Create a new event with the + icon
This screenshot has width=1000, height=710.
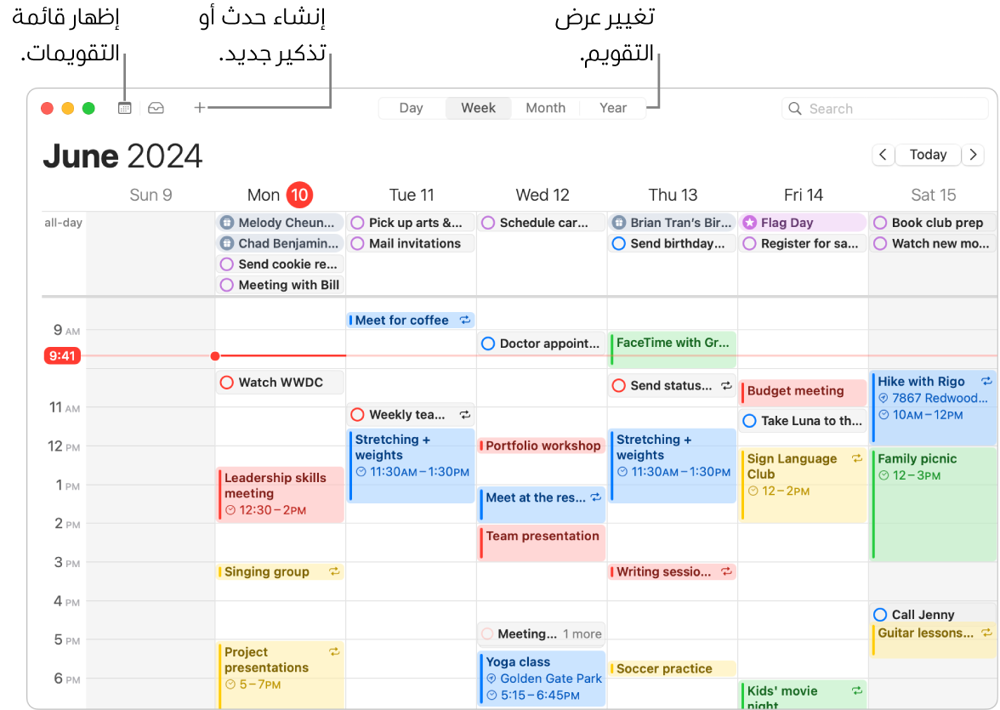[199, 108]
